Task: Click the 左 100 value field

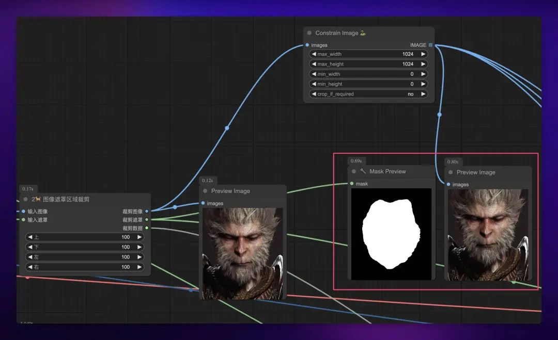Action: (85, 257)
